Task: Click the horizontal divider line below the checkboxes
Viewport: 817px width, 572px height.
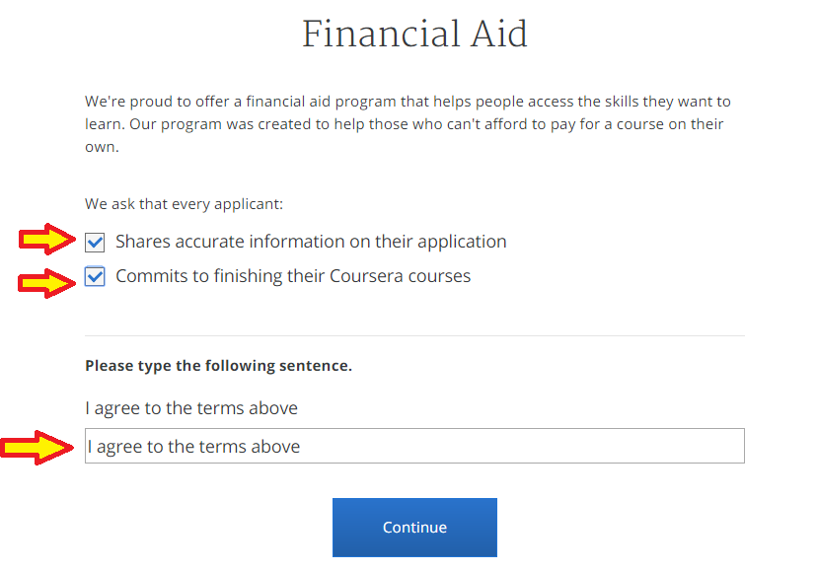Action: coord(414,336)
